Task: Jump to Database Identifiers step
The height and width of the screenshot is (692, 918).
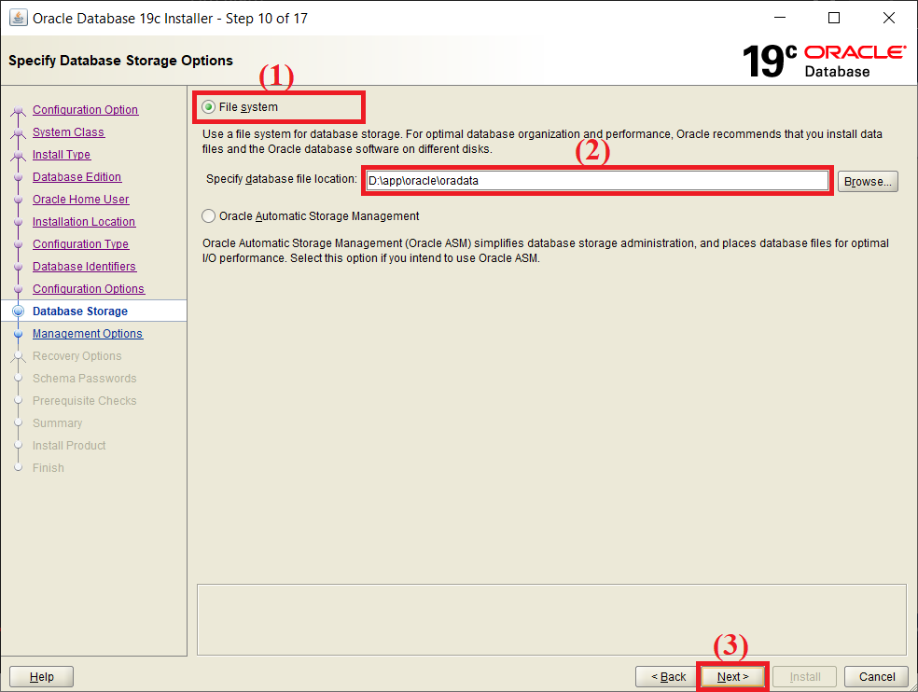Action: coord(84,267)
